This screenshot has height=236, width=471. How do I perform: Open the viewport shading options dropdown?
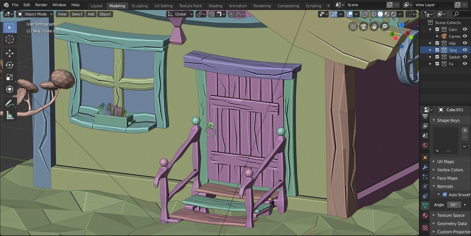(x=400, y=14)
